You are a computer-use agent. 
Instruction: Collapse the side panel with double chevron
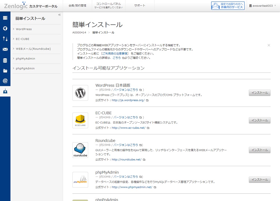(59, 15)
